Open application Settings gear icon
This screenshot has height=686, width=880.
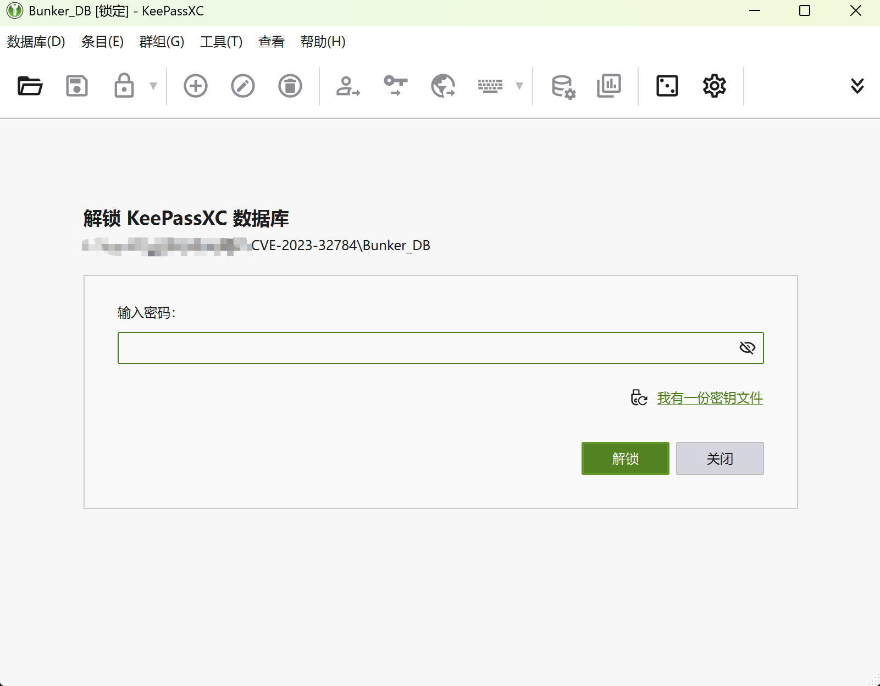[x=715, y=86]
